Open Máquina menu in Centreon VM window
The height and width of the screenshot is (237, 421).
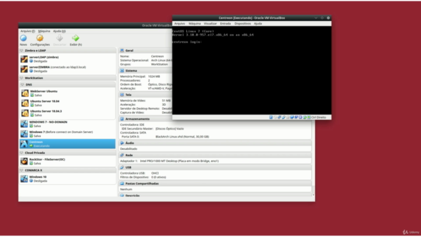click(195, 24)
